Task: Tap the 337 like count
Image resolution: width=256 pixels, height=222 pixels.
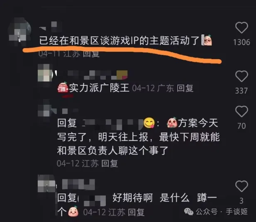Action: pos(241,91)
